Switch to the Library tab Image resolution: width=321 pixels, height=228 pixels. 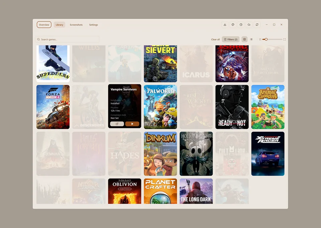tap(60, 25)
